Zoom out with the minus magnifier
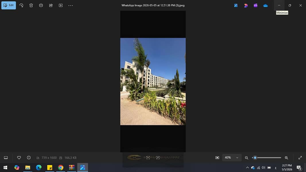Screen dimensions: 306x172 246,158
